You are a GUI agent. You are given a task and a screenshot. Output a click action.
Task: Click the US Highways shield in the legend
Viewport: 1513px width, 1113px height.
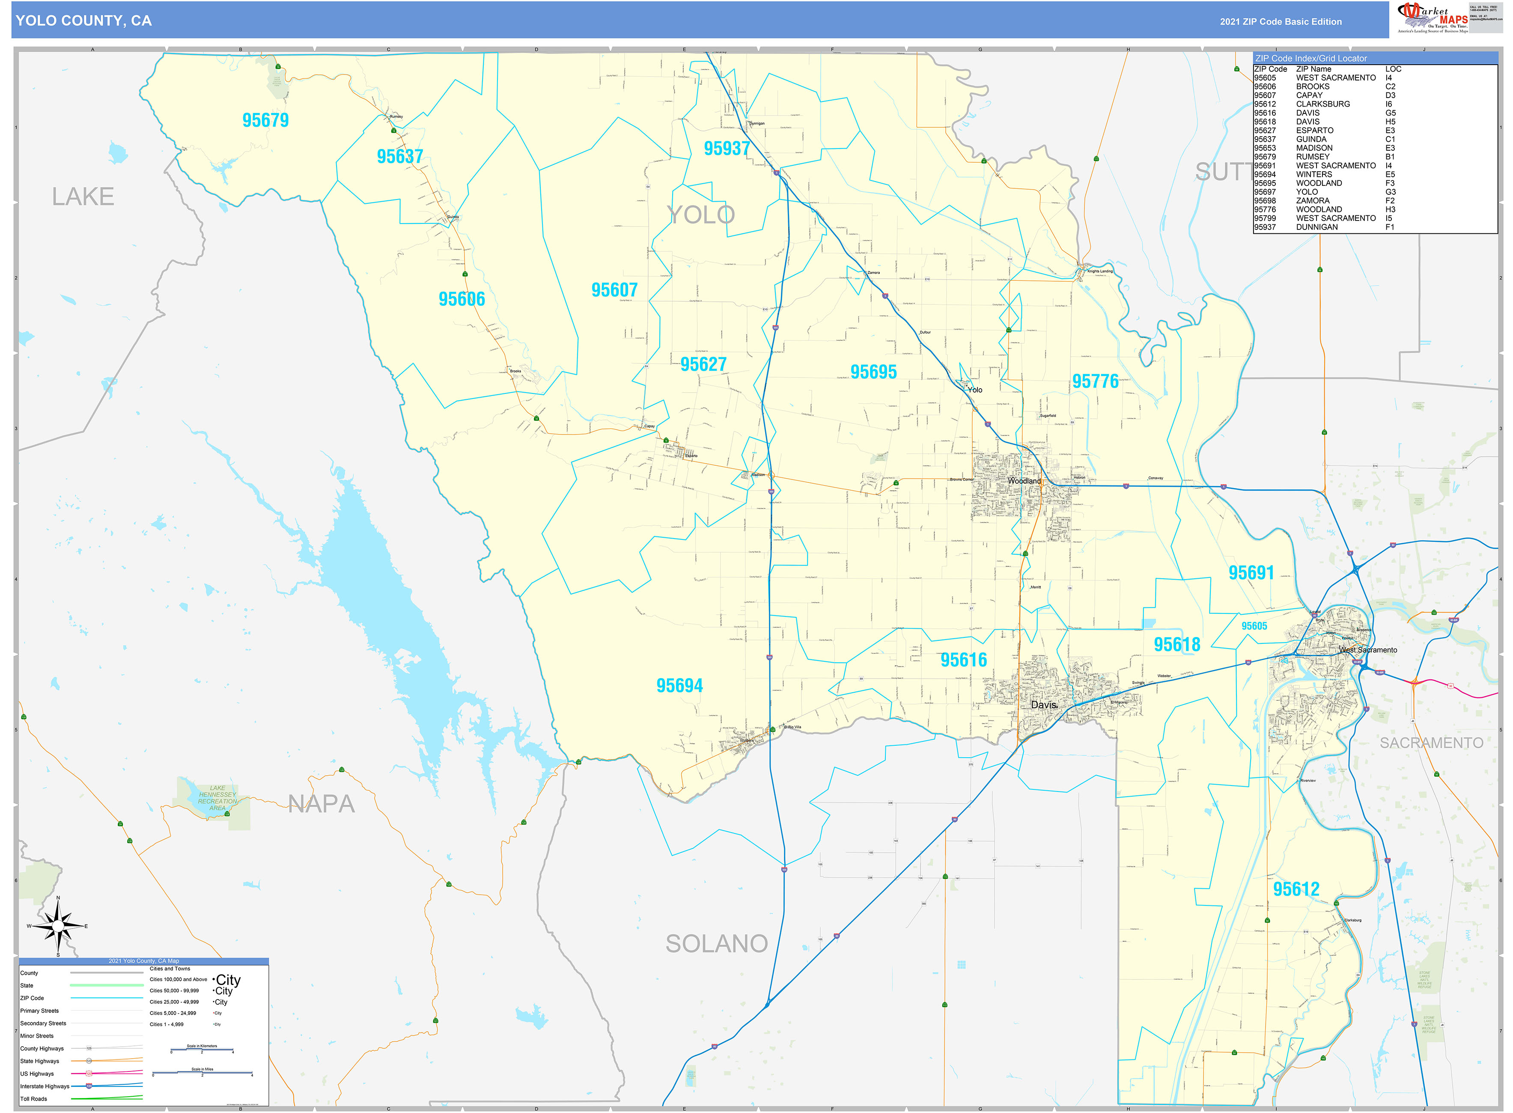88,1074
